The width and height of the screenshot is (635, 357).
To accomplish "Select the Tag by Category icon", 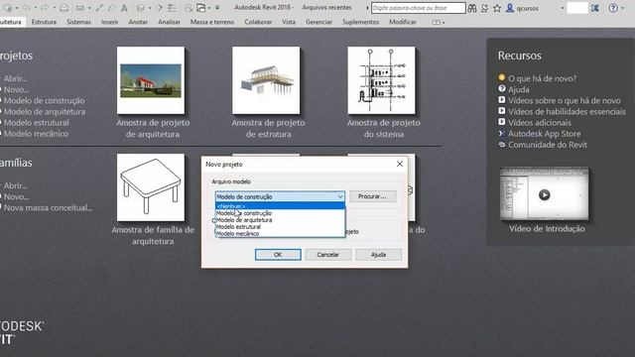I will click(111, 8).
